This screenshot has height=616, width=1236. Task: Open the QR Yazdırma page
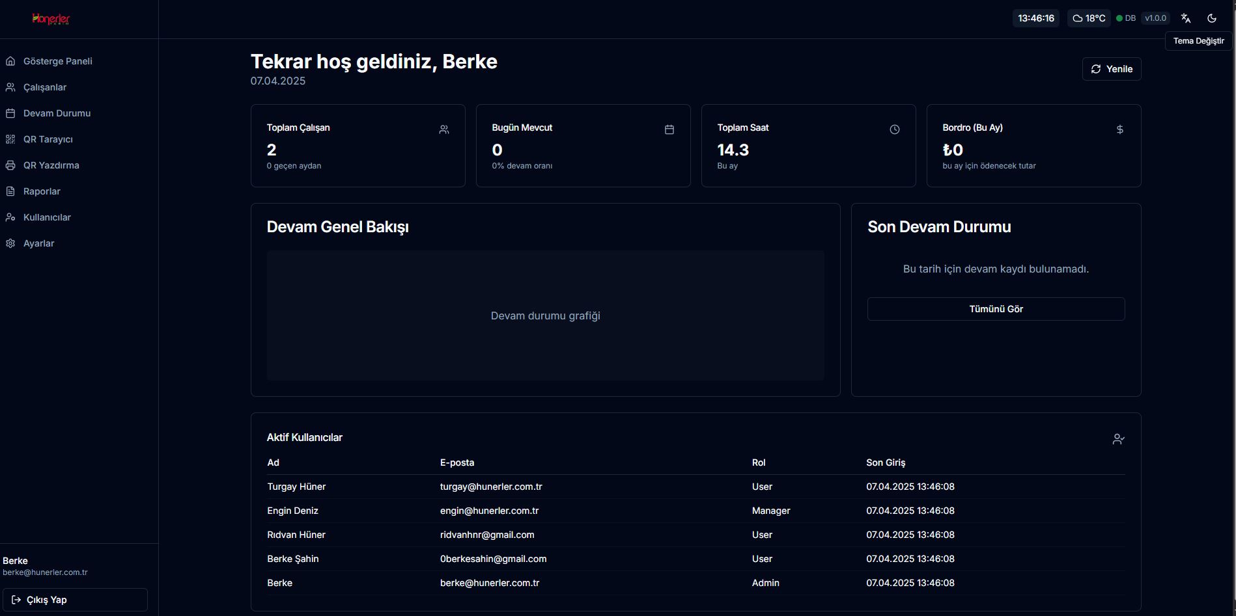(51, 165)
